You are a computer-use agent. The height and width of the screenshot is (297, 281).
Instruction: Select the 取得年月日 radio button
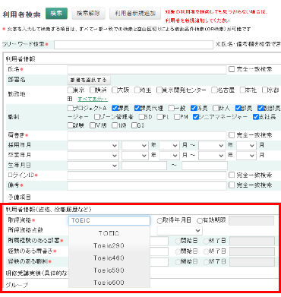(159, 220)
